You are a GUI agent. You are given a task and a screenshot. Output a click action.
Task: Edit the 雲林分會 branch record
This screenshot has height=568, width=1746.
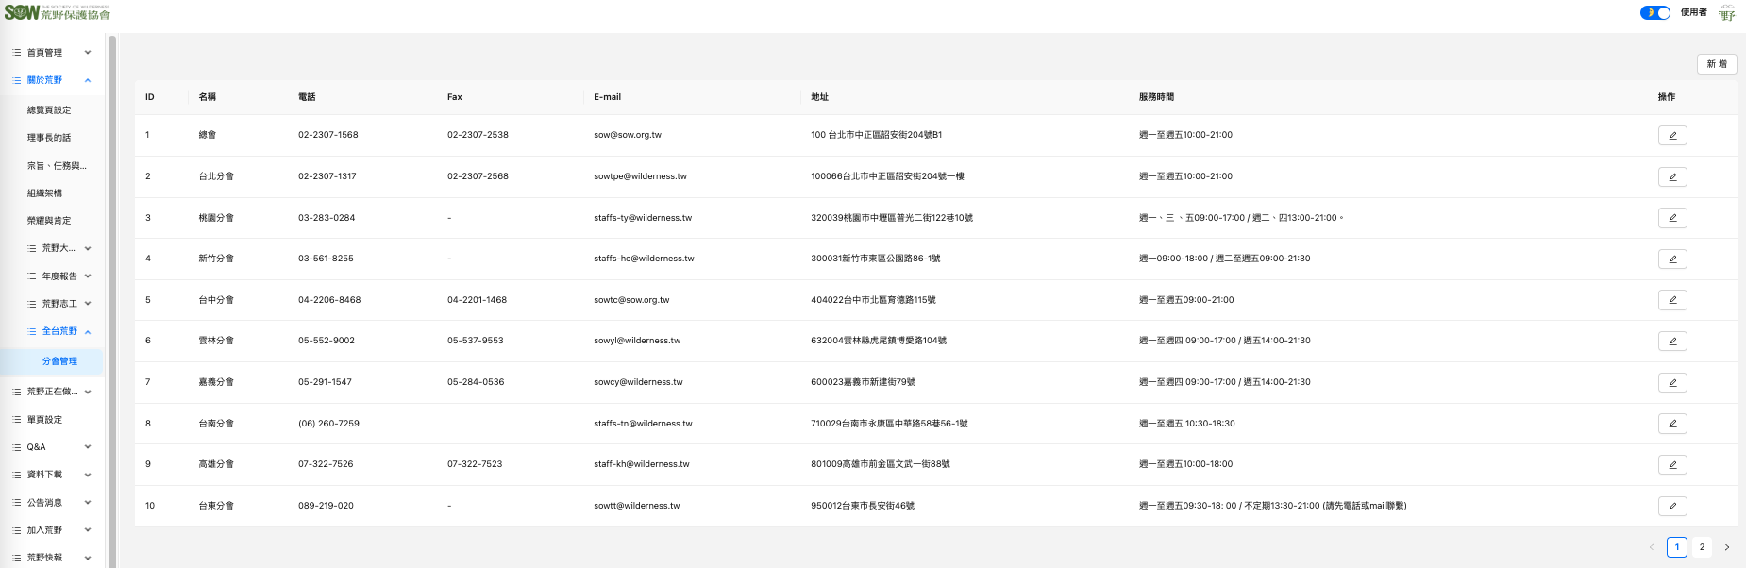point(1671,342)
